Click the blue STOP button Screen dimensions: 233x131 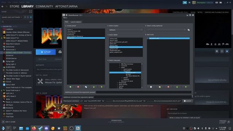[46, 52]
